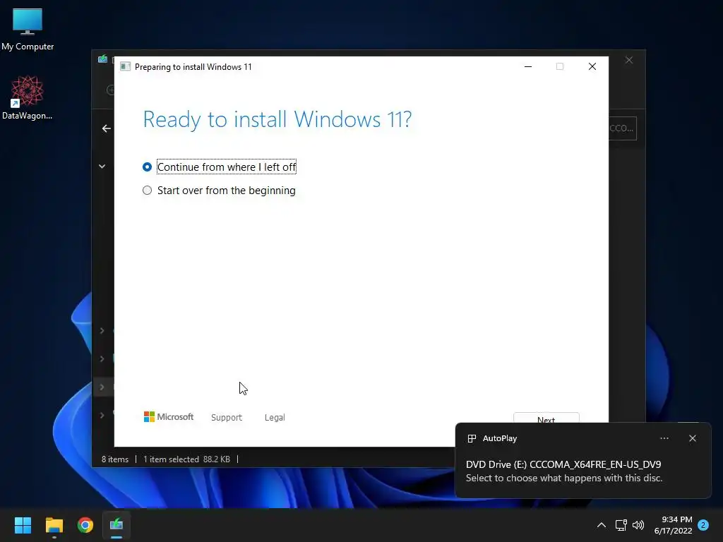The height and width of the screenshot is (542, 723).
Task: Close the File Explorer window behind
Action: point(629,60)
